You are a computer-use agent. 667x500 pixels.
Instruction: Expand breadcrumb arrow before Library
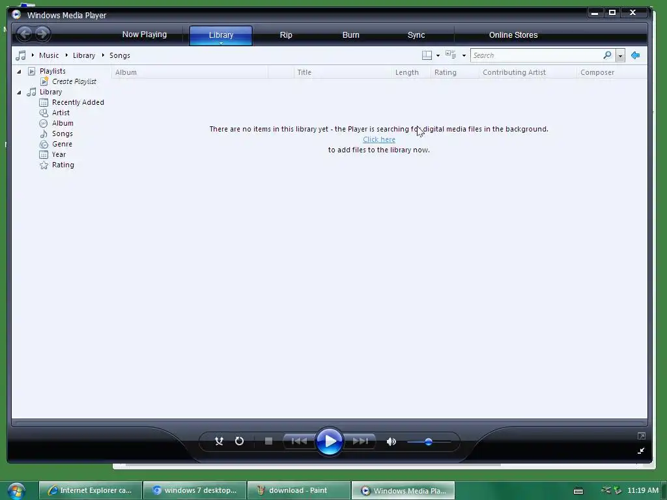66,55
